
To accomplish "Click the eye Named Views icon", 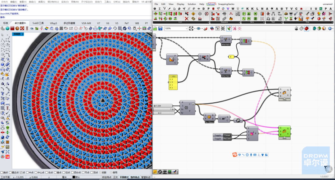I will pyautogui.click(x=199, y=28).
